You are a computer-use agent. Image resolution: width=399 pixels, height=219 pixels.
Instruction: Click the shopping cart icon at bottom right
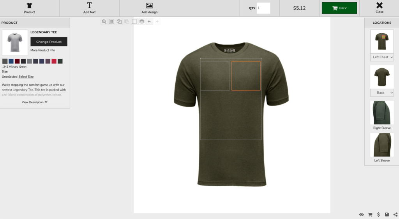pos(370,215)
